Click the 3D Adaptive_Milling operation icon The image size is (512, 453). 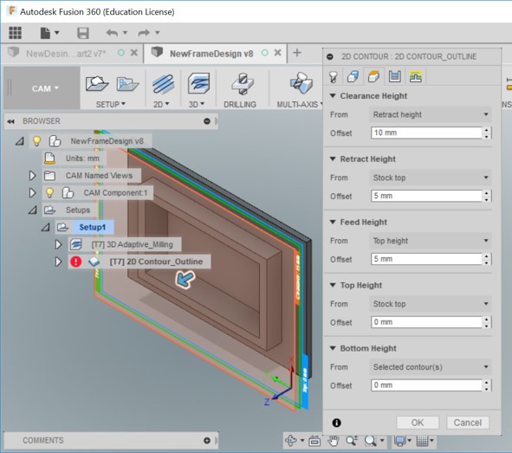(x=75, y=244)
